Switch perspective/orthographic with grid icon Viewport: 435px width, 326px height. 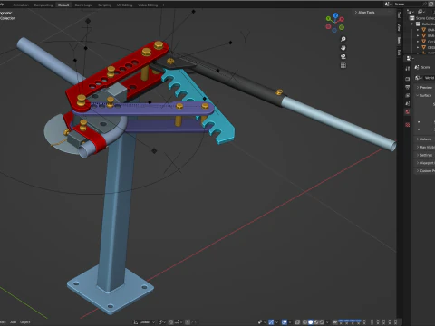coord(343,65)
